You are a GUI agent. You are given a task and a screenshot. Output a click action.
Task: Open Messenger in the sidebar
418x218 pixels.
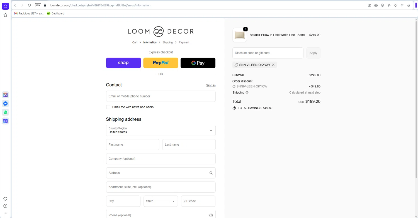point(5,104)
